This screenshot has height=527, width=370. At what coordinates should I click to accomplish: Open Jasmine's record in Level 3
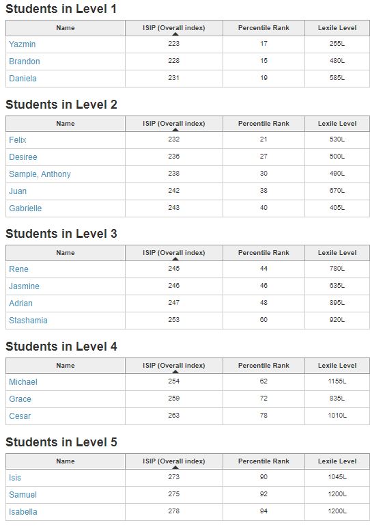pyautogui.click(x=24, y=286)
